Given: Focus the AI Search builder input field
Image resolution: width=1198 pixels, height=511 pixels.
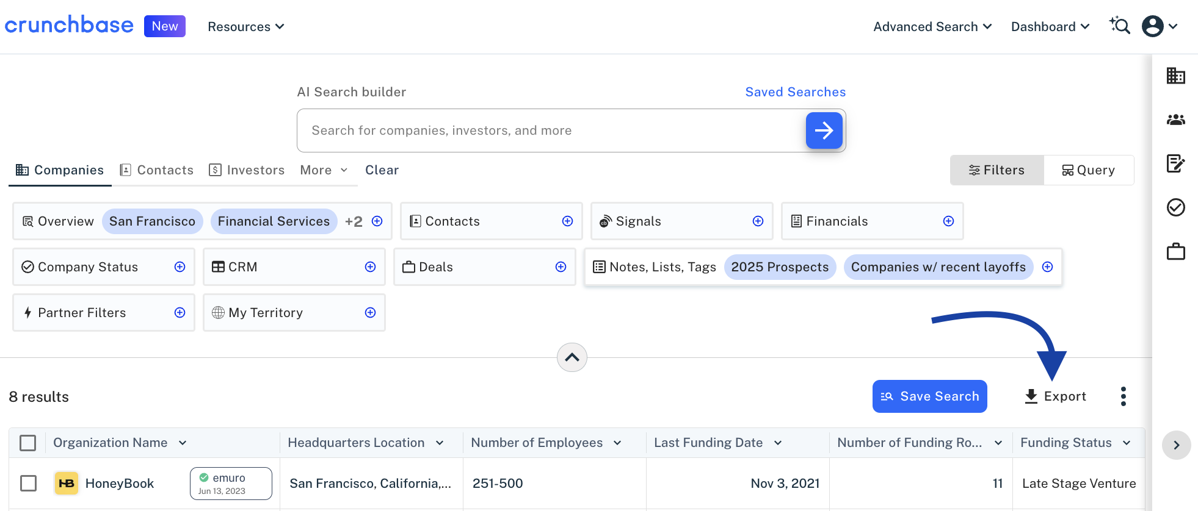Looking at the screenshot, I should (x=551, y=130).
